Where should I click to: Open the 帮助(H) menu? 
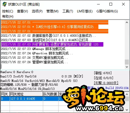coord(8,17)
